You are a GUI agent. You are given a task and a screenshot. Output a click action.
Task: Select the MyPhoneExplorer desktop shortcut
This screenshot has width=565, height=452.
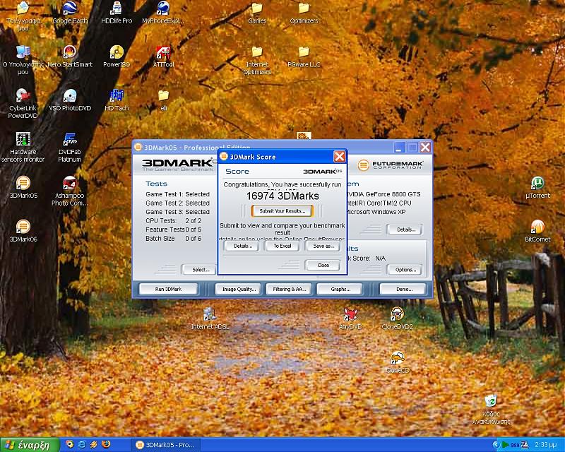[163, 13]
